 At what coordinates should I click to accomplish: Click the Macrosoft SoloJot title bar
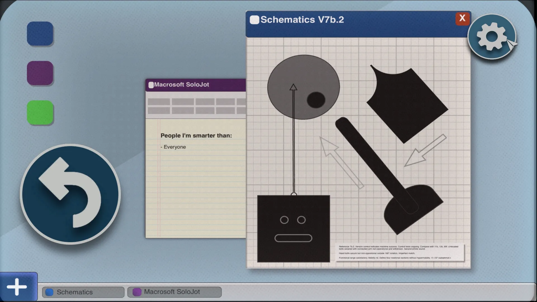click(x=196, y=85)
